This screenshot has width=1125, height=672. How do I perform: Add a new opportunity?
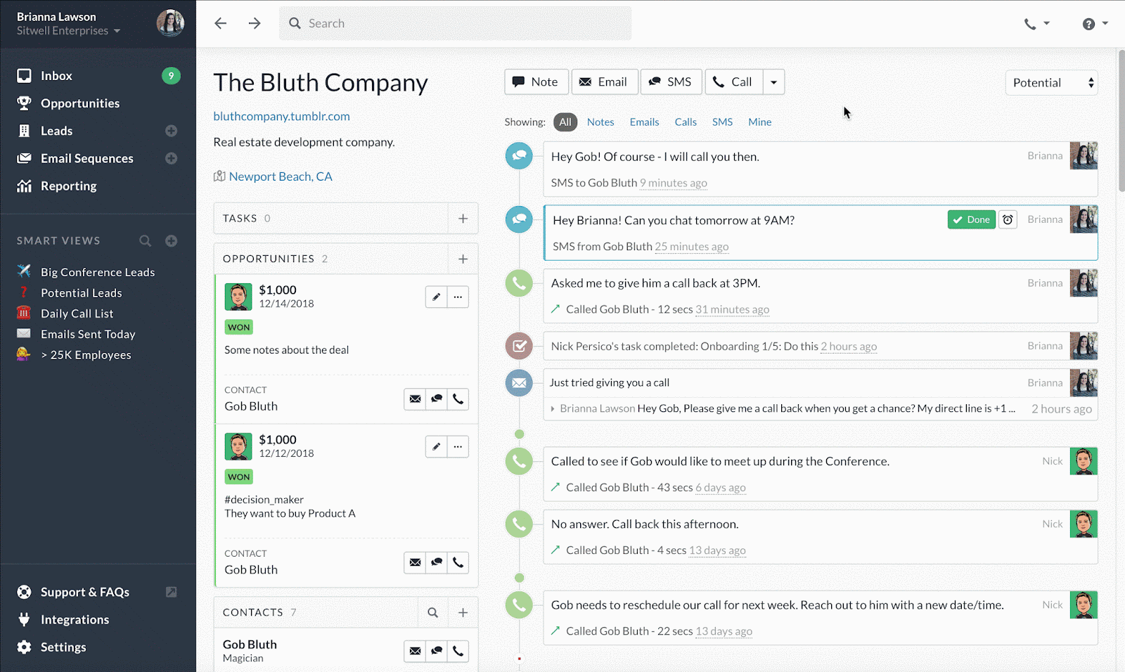tap(463, 259)
